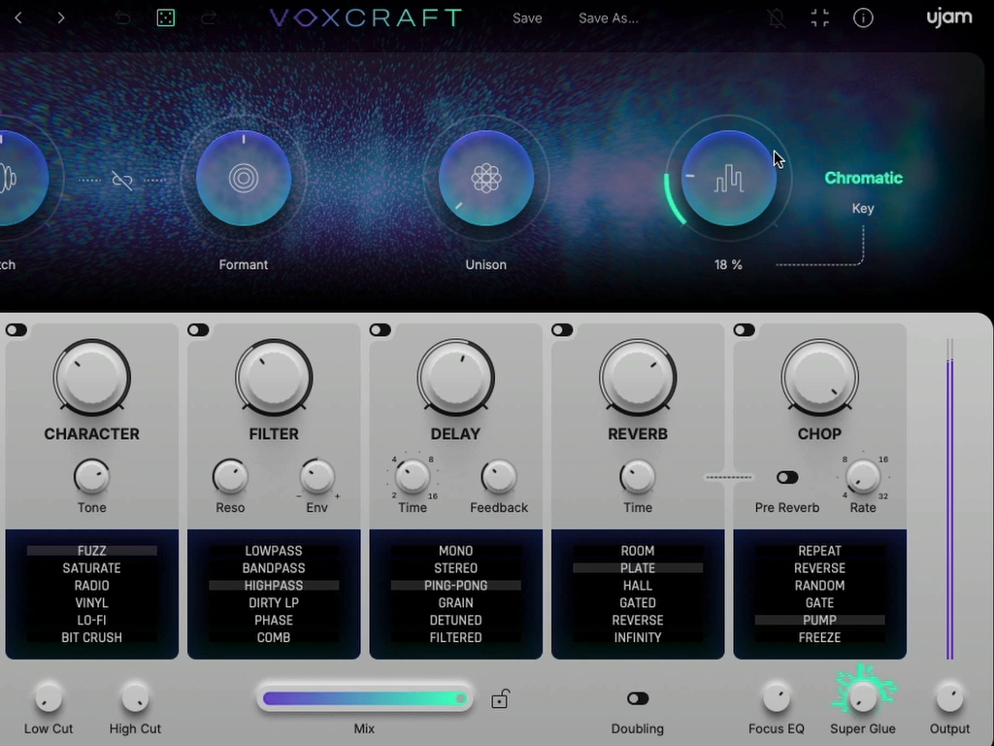
Task: Randomize preset with dice icon
Action: 166,17
